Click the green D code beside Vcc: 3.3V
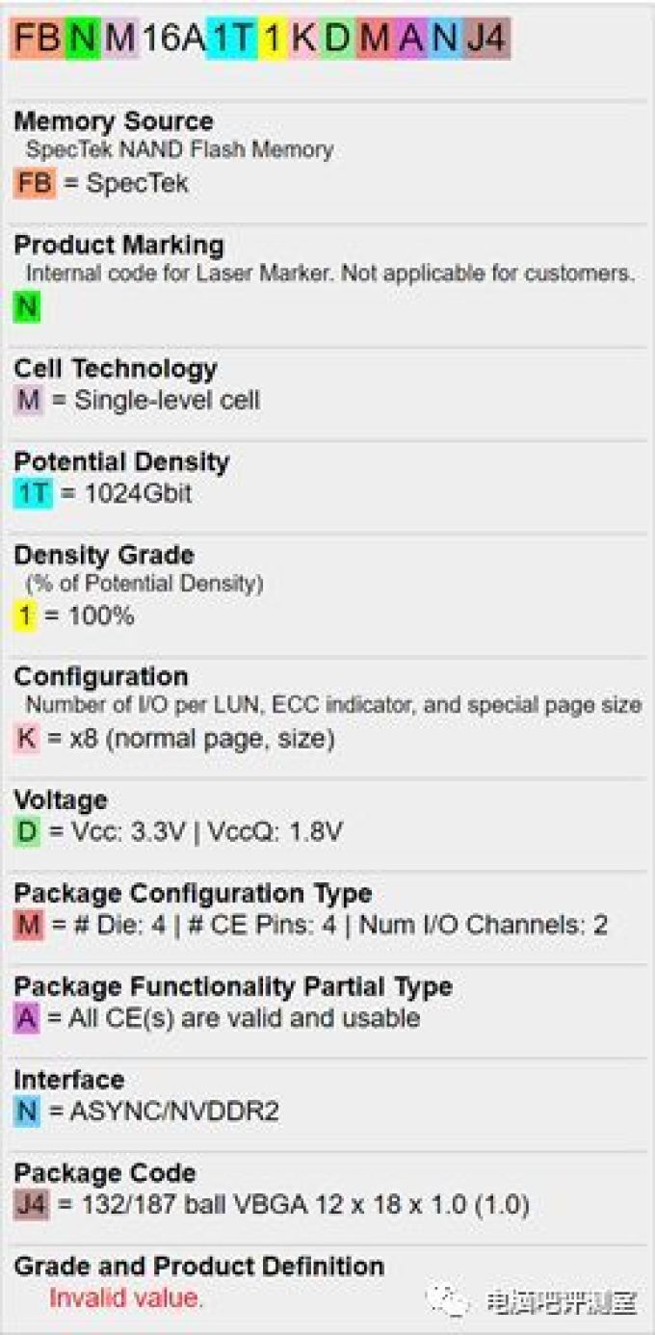Image resolution: width=655 pixels, height=1335 pixels. 27,831
